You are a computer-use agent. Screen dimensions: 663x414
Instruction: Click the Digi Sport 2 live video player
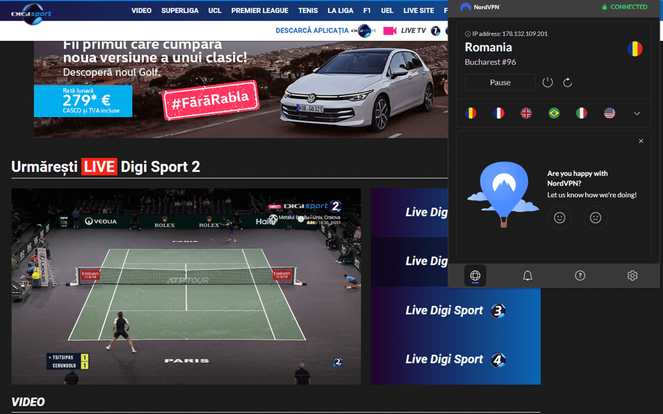186,287
